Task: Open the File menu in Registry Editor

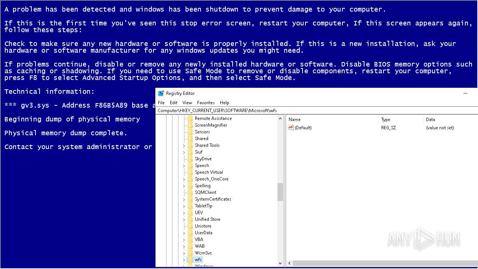Action: [x=161, y=103]
